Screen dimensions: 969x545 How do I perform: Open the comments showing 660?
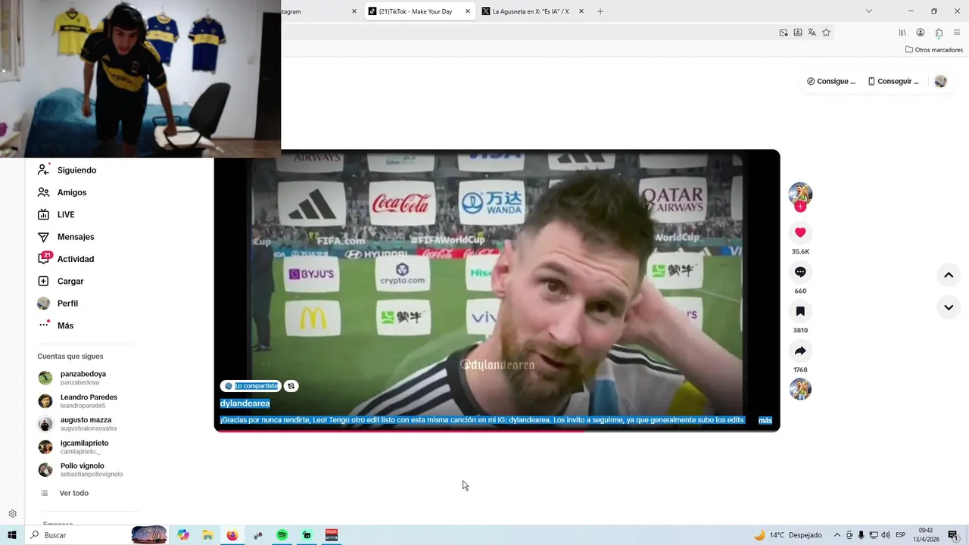pyautogui.click(x=800, y=272)
